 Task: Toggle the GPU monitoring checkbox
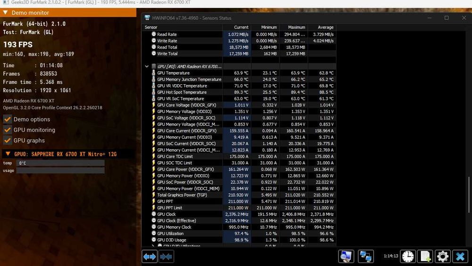[8, 129]
